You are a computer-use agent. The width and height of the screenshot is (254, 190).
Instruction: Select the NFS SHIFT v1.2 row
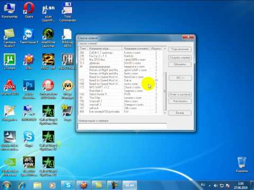tap(121, 87)
